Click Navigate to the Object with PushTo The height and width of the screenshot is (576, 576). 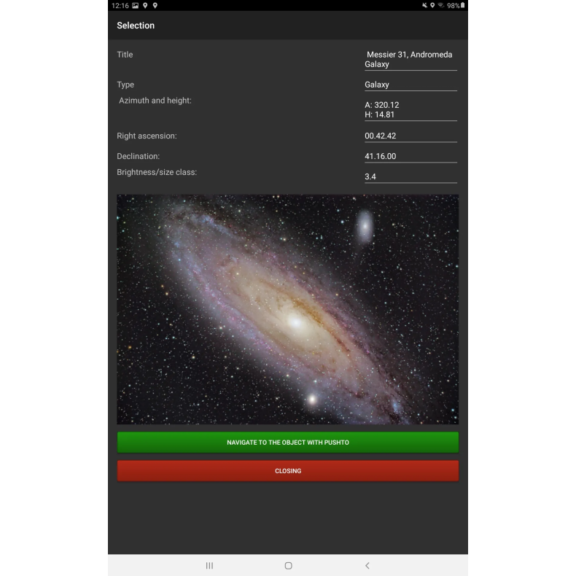pyautogui.click(x=287, y=442)
